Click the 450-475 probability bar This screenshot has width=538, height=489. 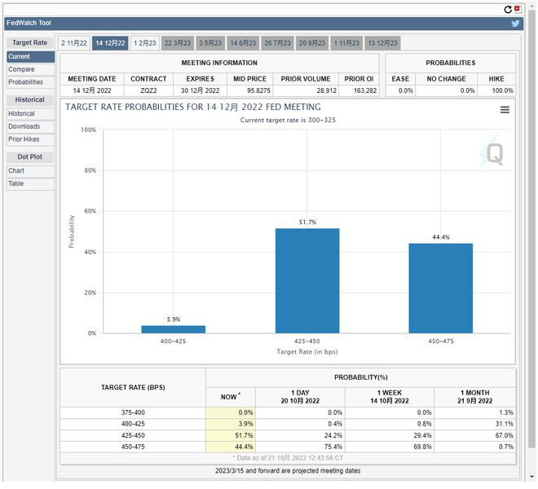pos(440,288)
